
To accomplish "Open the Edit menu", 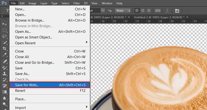I will (22, 3).
